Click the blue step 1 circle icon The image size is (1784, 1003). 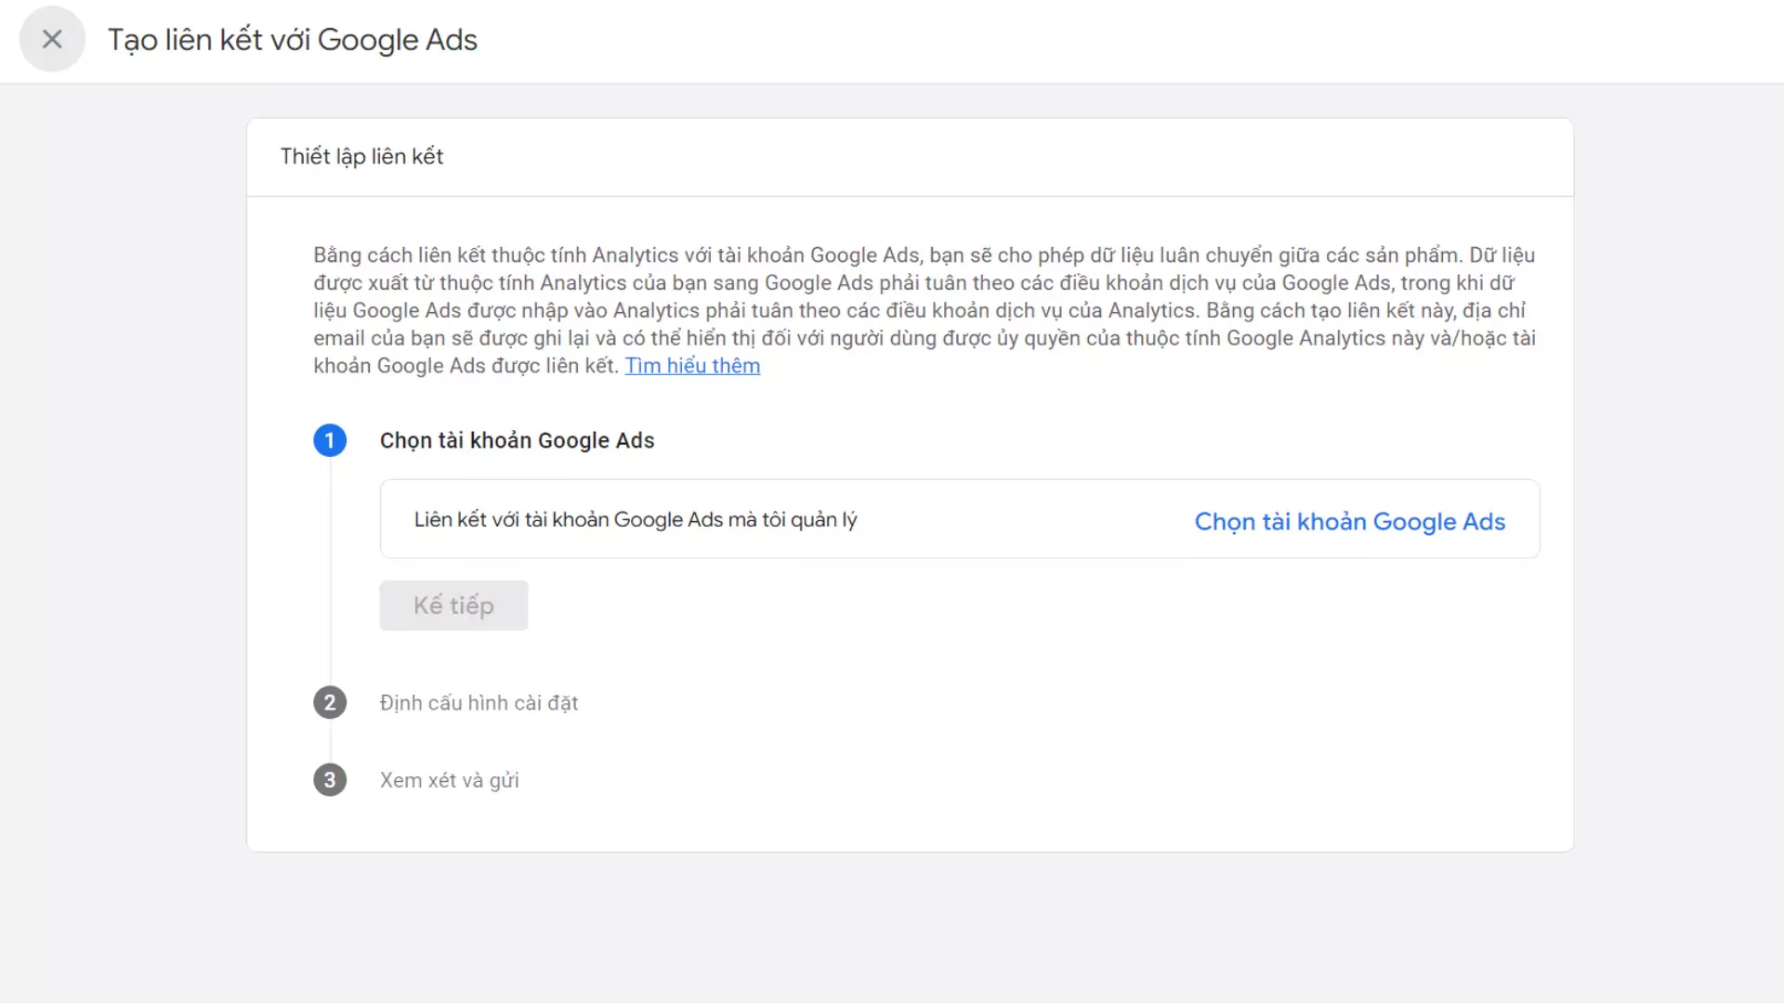(330, 440)
